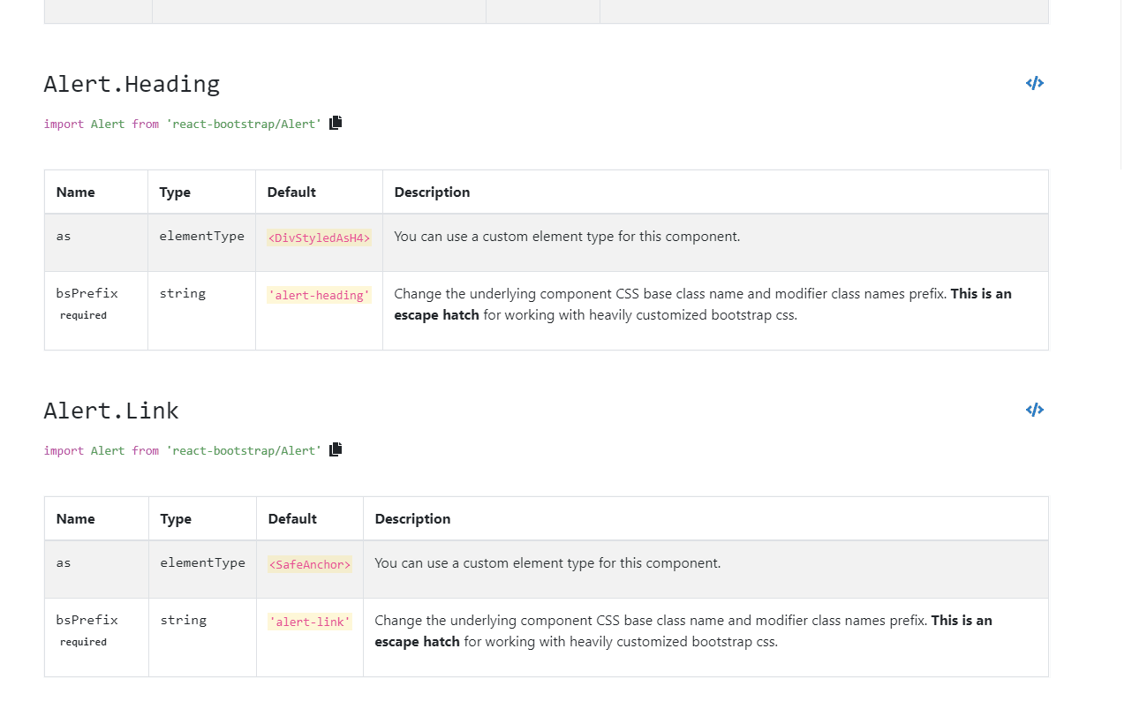Select the 'alert-heading' default value code
Screen dimensions: 1132x724
pos(319,296)
